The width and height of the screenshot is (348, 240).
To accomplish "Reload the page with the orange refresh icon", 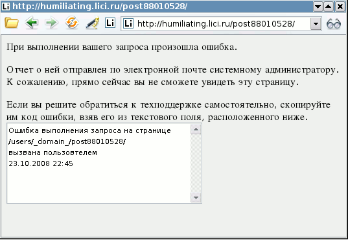I will pyautogui.click(x=72, y=23).
